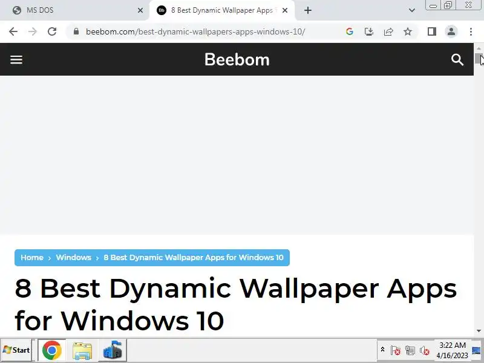
Task: Click the Beebom site logo
Action: 237,59
